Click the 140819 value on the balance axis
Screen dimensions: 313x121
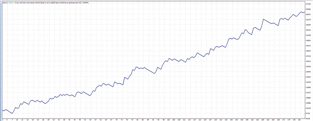pyautogui.click(x=308, y=51)
